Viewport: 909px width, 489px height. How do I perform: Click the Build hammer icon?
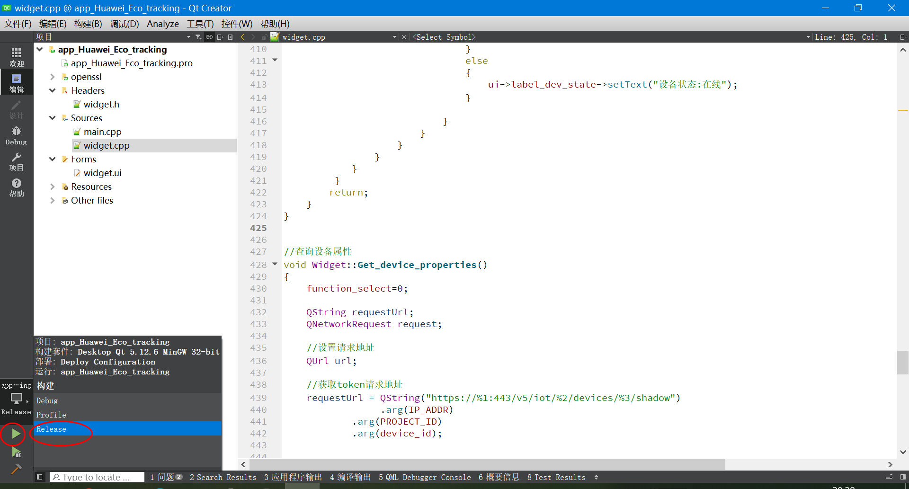point(16,469)
